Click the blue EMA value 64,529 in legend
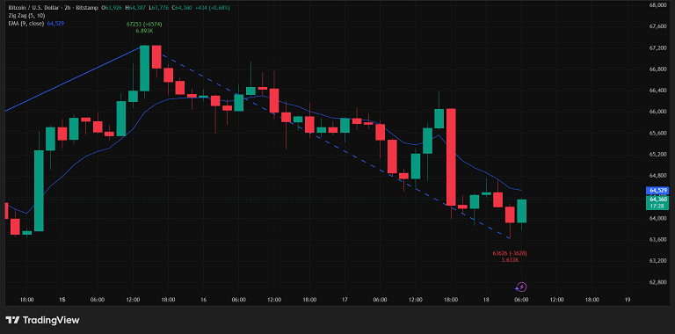This screenshot has height=334, width=675. [55, 23]
